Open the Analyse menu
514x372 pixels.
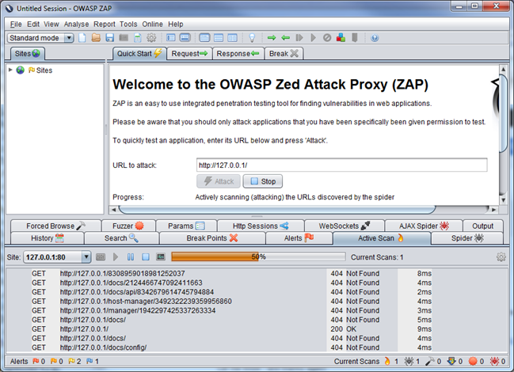click(77, 25)
